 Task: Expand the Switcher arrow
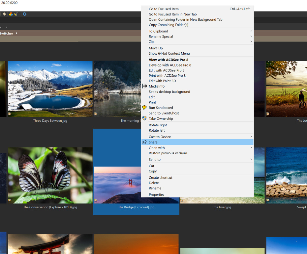[16, 33]
